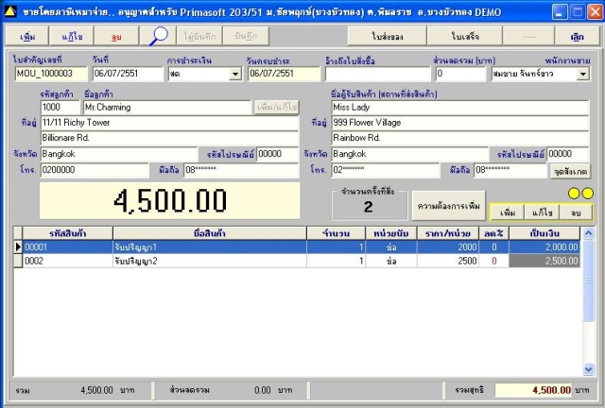Click the Billionare Rd. address field
605x408 pixels.
[x=170, y=138]
